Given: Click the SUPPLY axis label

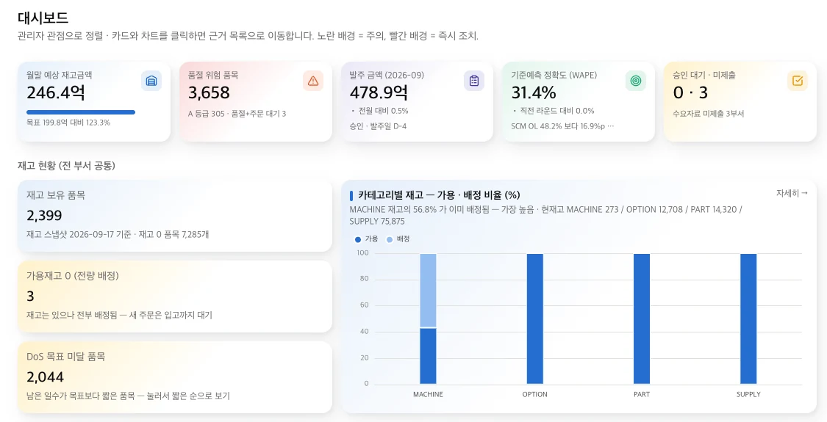Looking at the screenshot, I should [748, 394].
